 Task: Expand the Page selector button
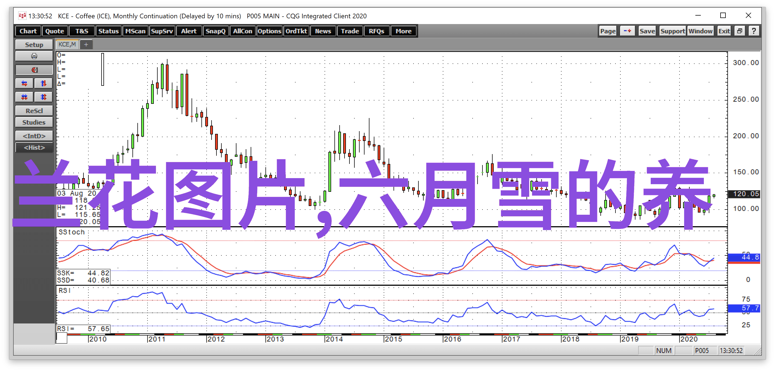click(x=608, y=31)
